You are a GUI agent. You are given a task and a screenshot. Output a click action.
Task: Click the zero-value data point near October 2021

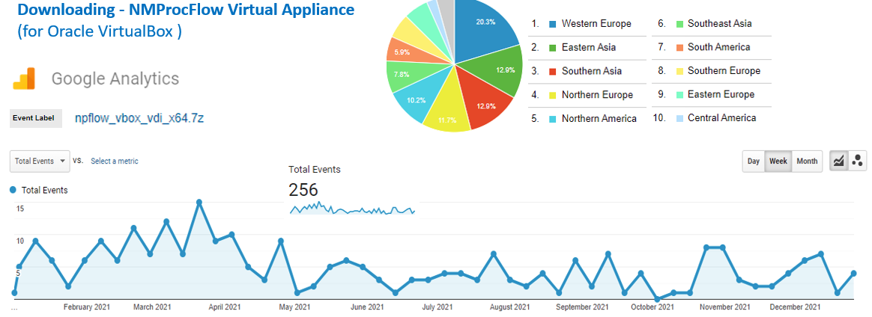pyautogui.click(x=657, y=299)
